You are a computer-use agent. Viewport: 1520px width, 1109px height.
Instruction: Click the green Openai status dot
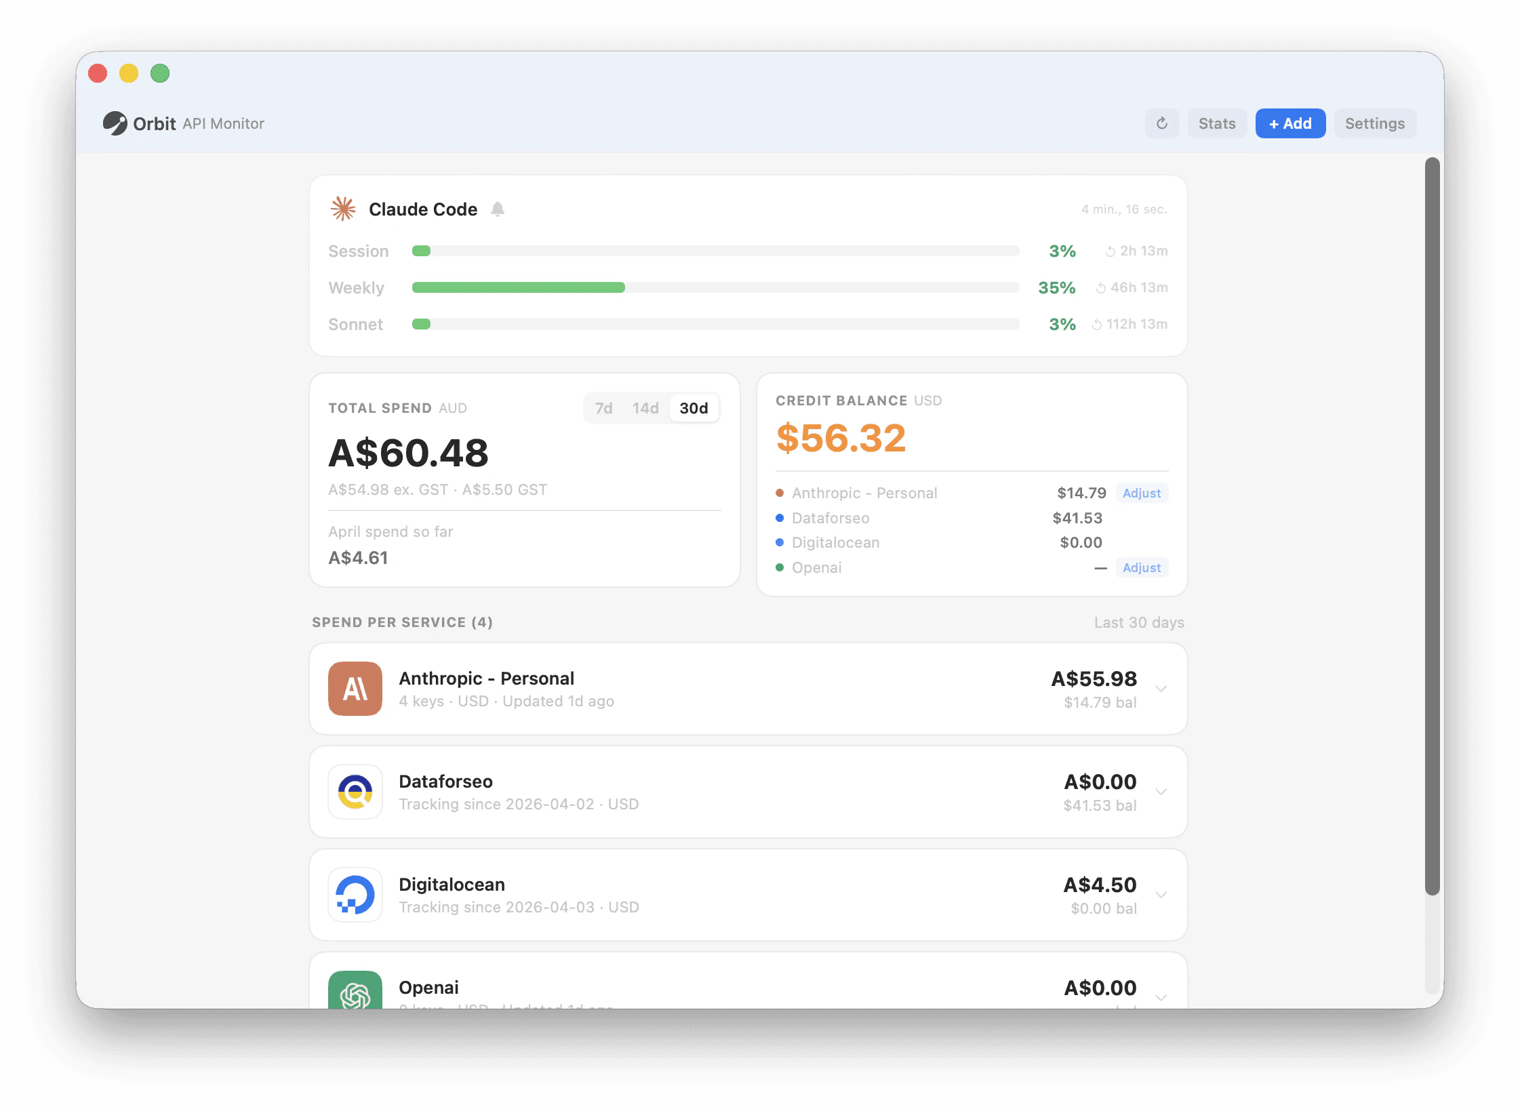tap(779, 567)
